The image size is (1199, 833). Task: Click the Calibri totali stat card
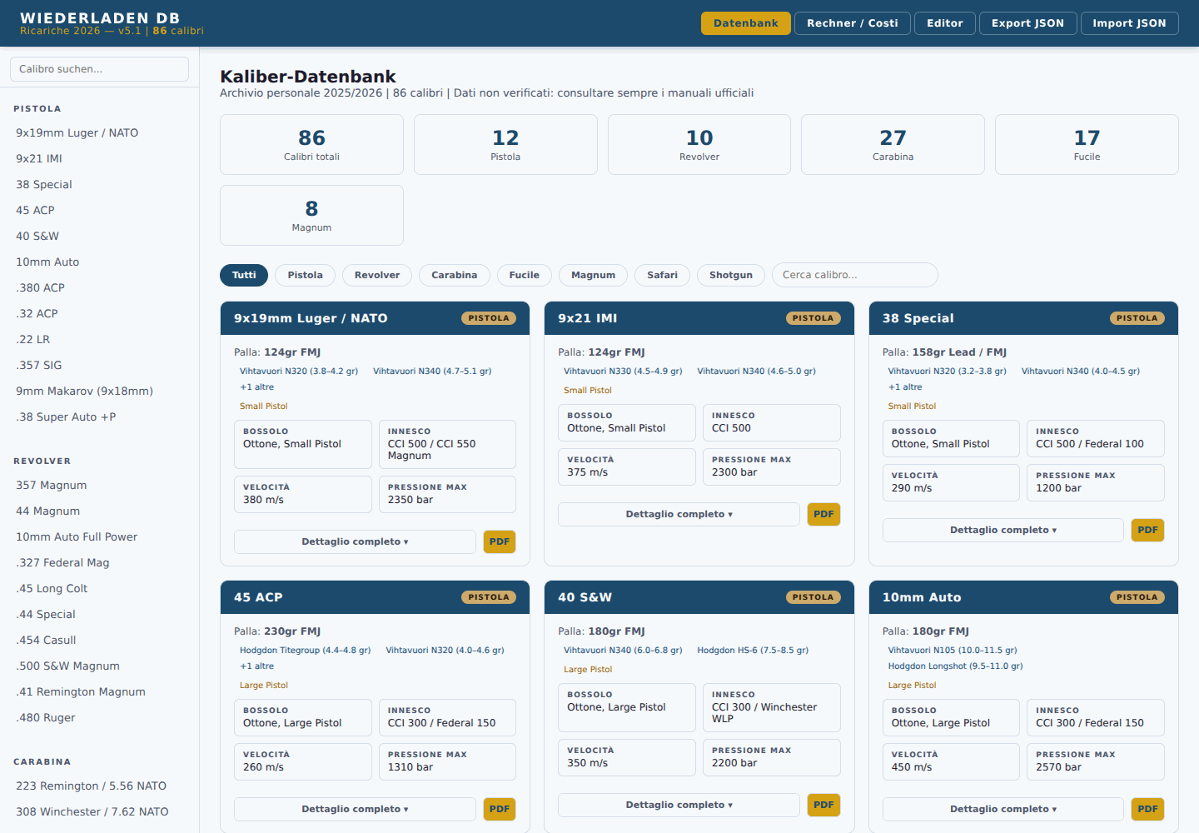[311, 144]
